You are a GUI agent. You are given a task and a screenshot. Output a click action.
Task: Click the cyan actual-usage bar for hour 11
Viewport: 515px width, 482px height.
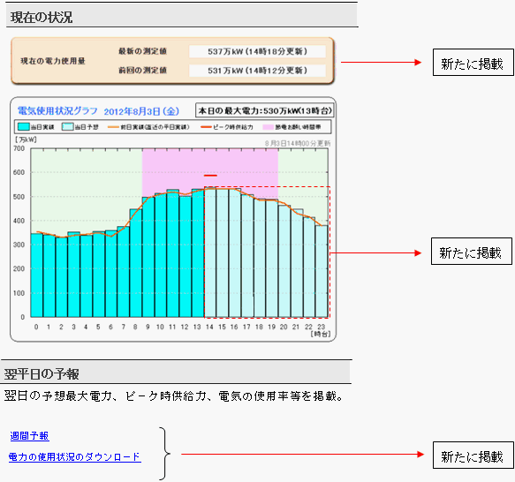[173, 253]
